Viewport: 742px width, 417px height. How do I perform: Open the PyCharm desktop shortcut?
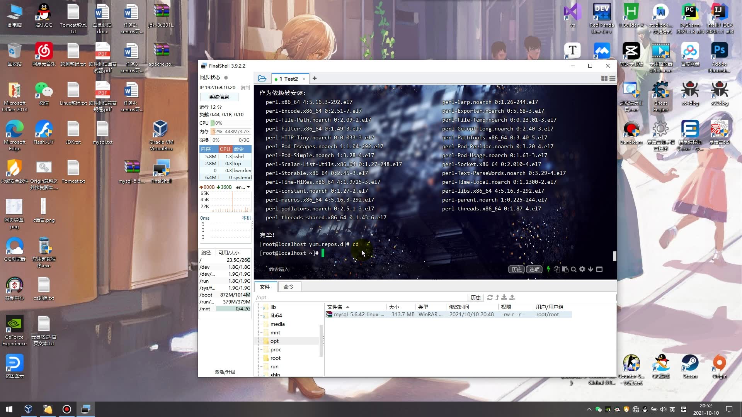coord(690,19)
